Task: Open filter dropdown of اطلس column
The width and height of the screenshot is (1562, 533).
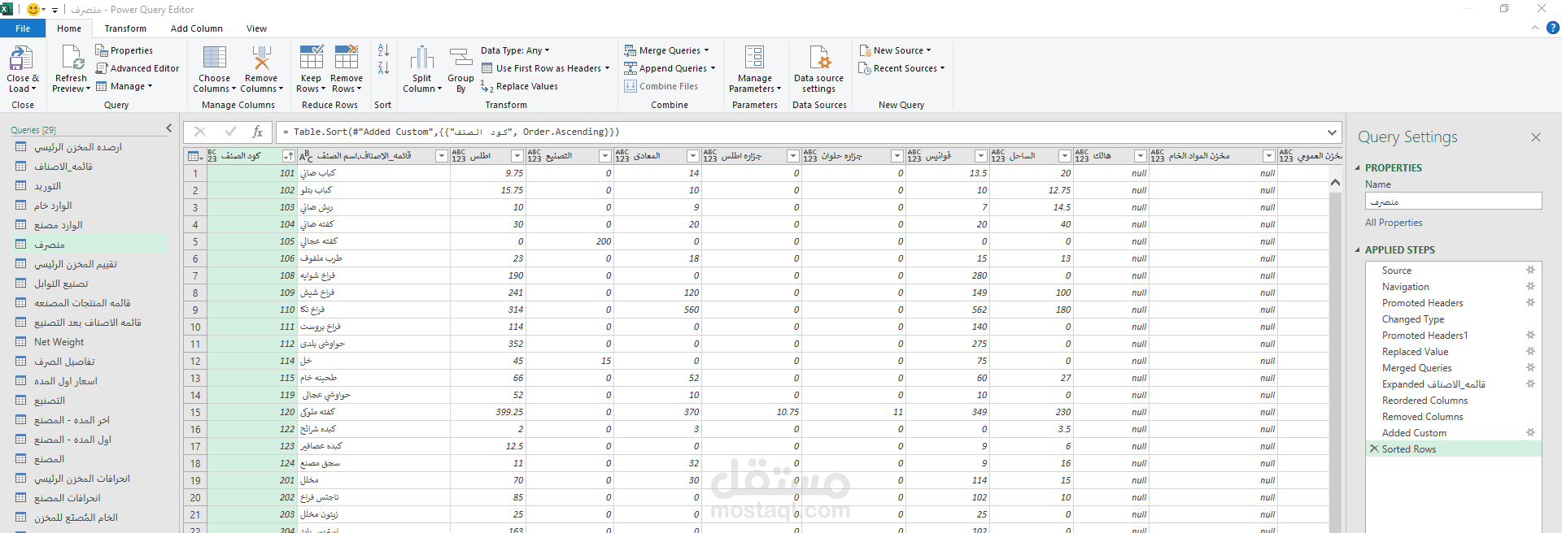Action: tap(517, 156)
